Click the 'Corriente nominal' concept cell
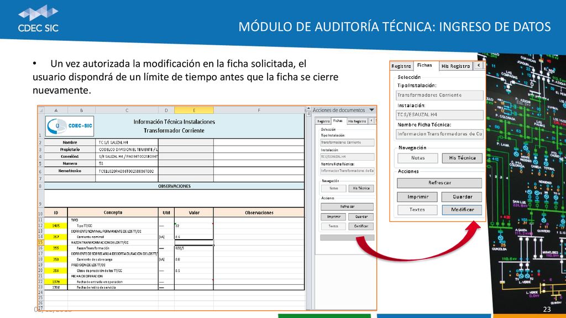The image size is (566, 318). click(x=113, y=237)
